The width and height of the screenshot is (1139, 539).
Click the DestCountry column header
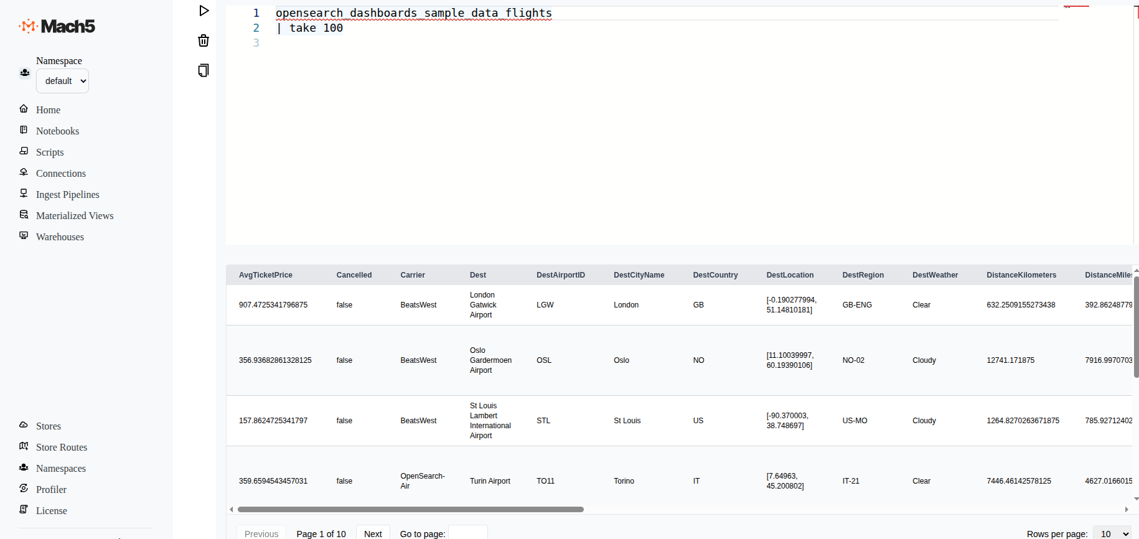coord(716,275)
